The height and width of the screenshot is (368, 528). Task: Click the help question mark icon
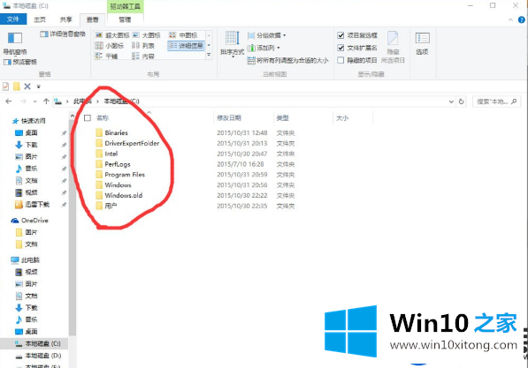(521, 19)
